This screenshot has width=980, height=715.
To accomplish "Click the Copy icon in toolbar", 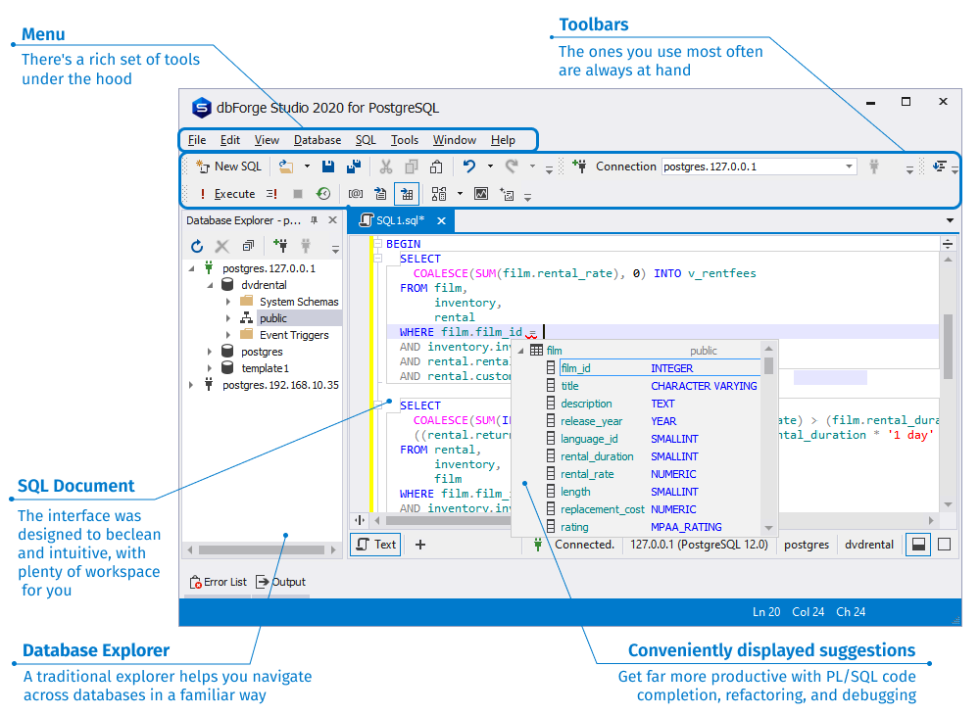I will (412, 167).
